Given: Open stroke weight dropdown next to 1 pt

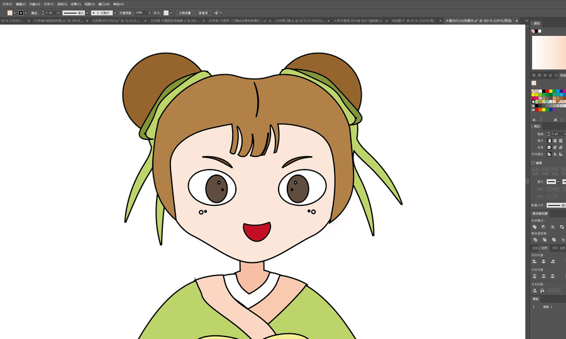Looking at the screenshot, I should (x=58, y=13).
